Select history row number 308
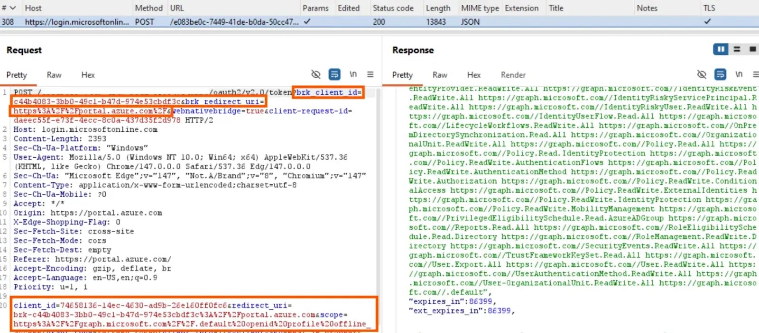Image resolution: width=759 pixels, height=333 pixels. pyautogui.click(x=8, y=22)
